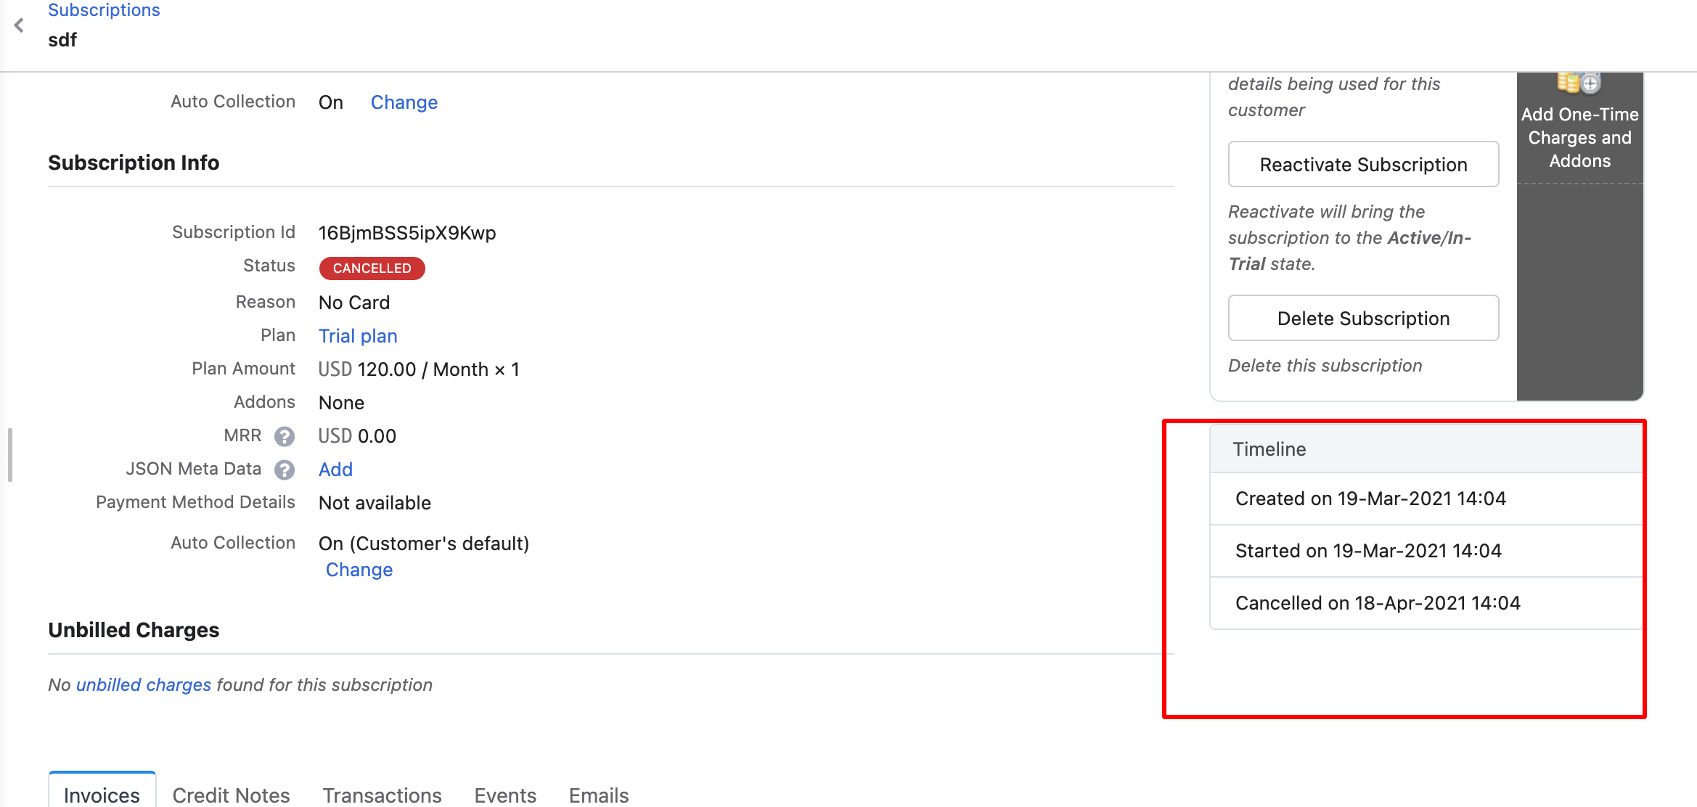
Task: Show the Emails tab
Action: click(x=599, y=795)
